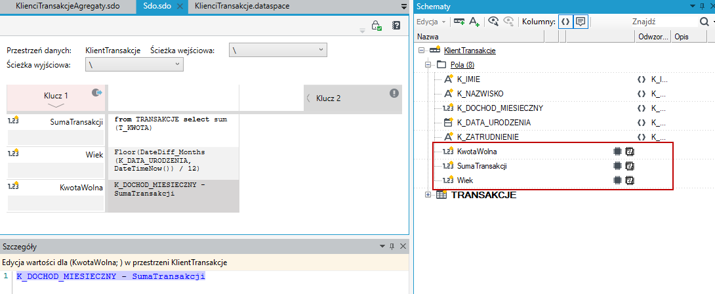
Task: Click the Wiek Floor(DateDiff_Months expression cell
Action: coord(173,163)
